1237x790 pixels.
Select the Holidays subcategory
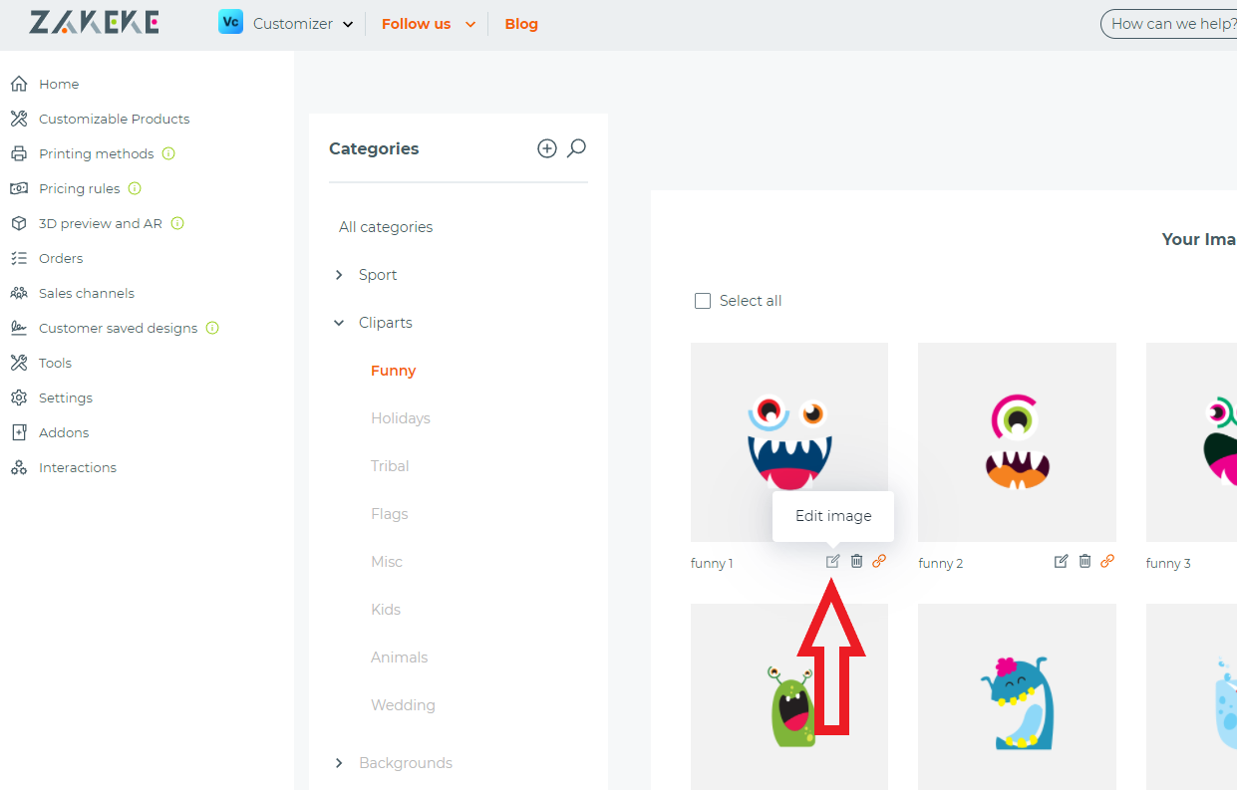click(x=401, y=418)
